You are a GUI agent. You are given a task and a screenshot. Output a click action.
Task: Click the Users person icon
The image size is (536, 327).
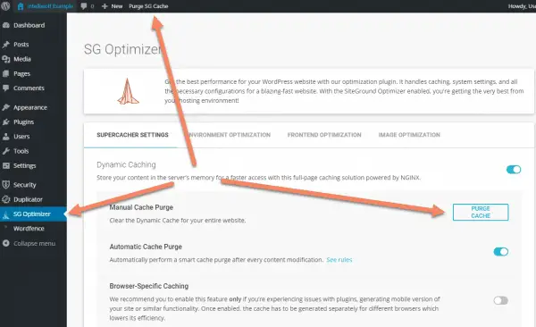[x=6, y=137]
